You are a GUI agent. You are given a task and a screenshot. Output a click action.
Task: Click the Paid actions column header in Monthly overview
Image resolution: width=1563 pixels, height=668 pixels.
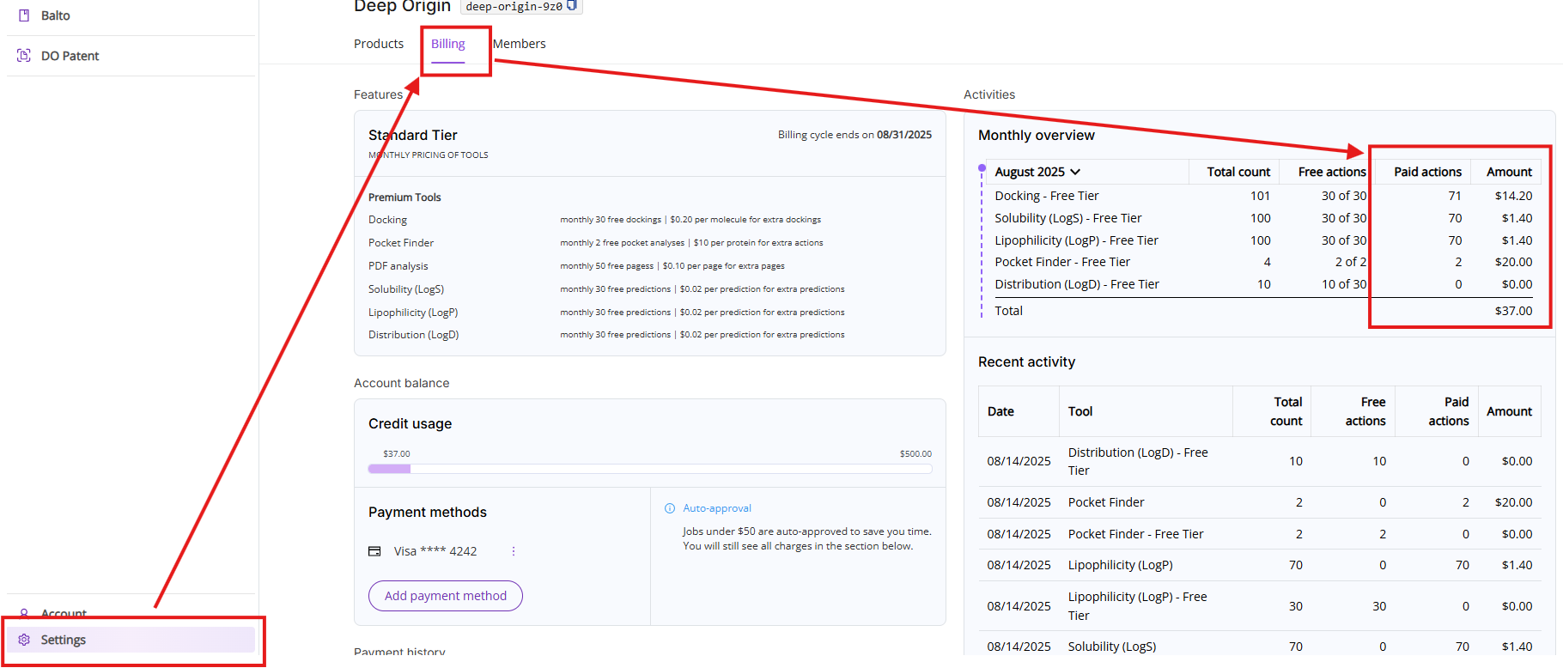[1426, 172]
